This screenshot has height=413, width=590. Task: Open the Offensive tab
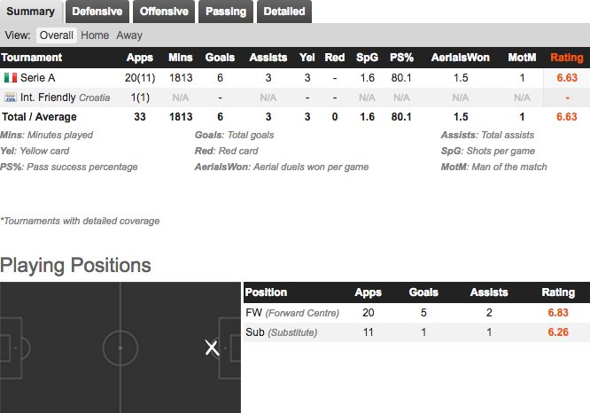[164, 12]
